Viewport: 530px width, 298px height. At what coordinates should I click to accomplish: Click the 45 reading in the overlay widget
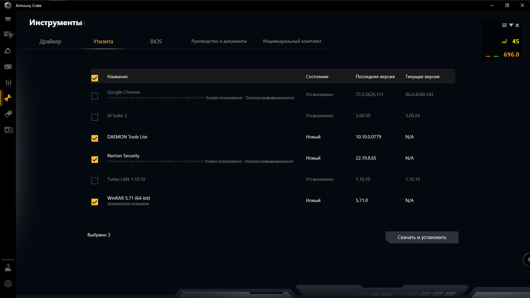click(516, 41)
